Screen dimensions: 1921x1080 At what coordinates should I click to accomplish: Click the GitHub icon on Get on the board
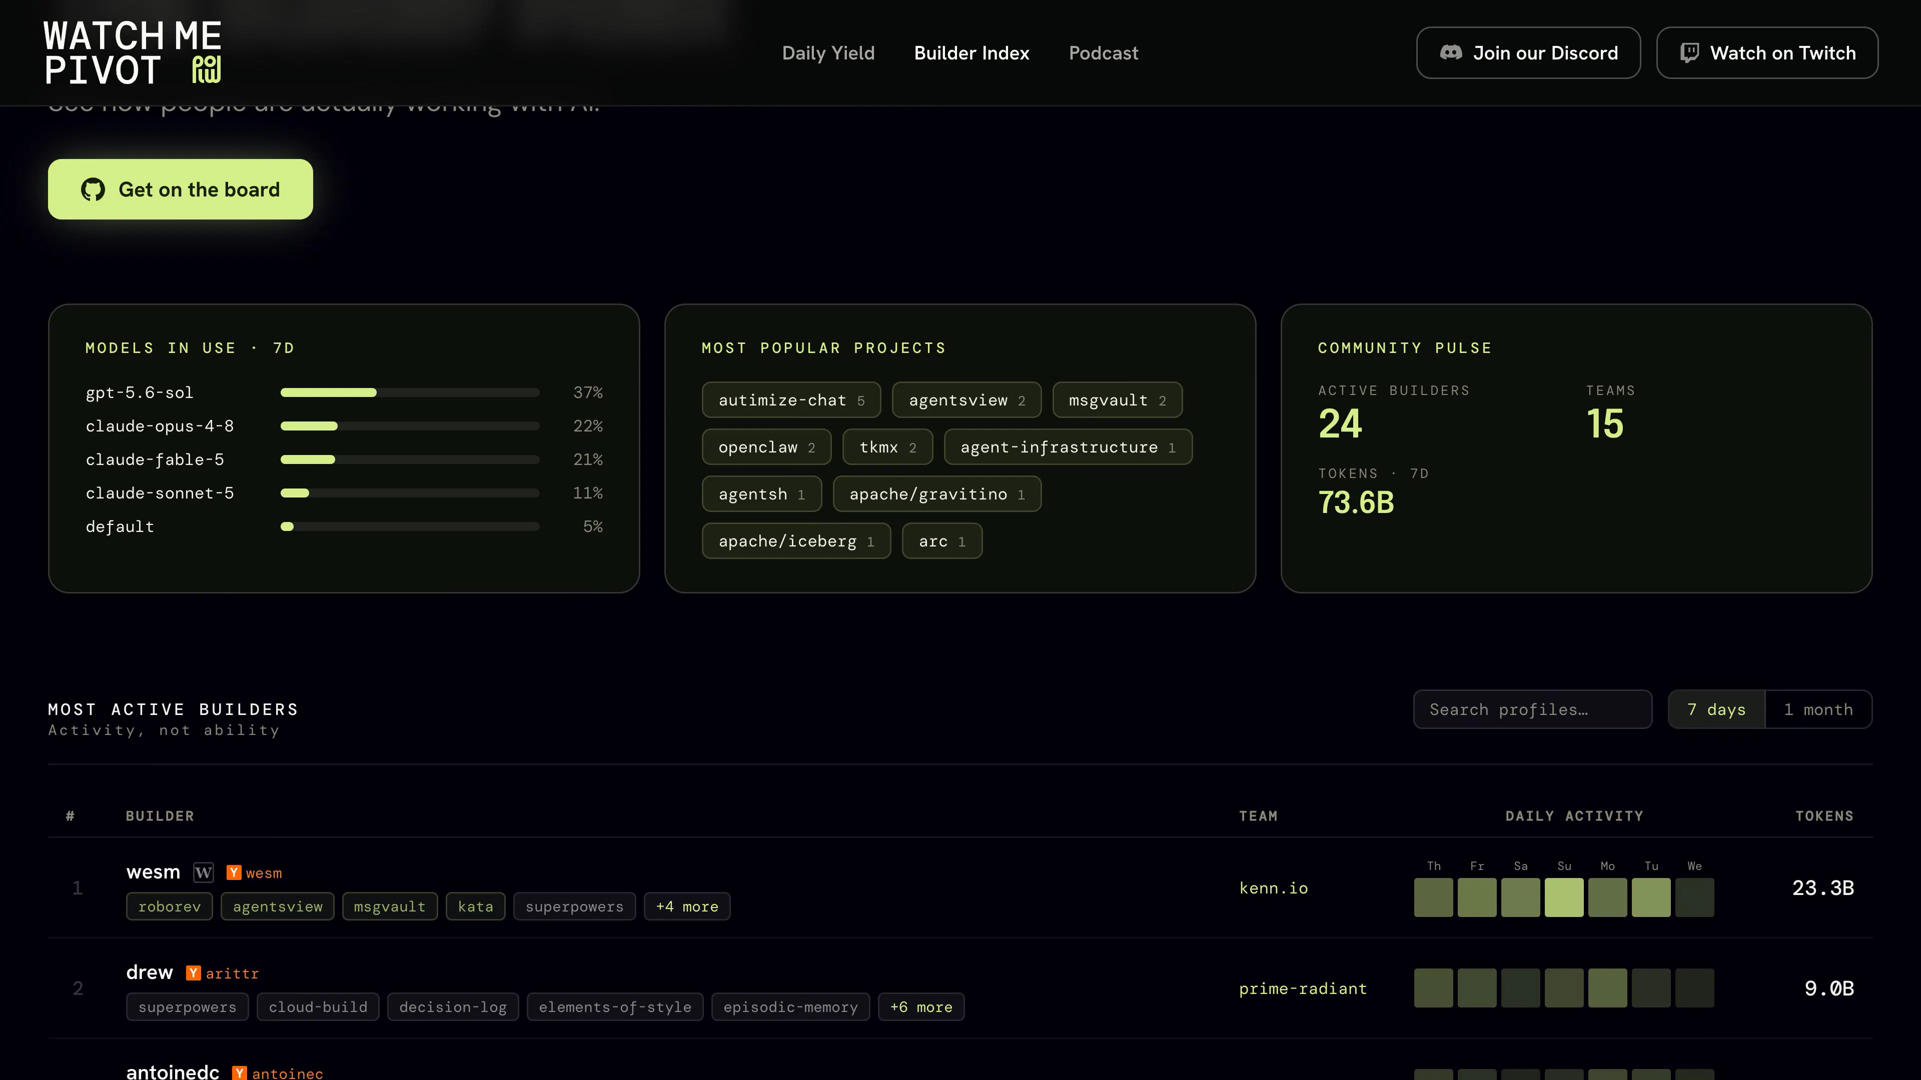pos(93,189)
